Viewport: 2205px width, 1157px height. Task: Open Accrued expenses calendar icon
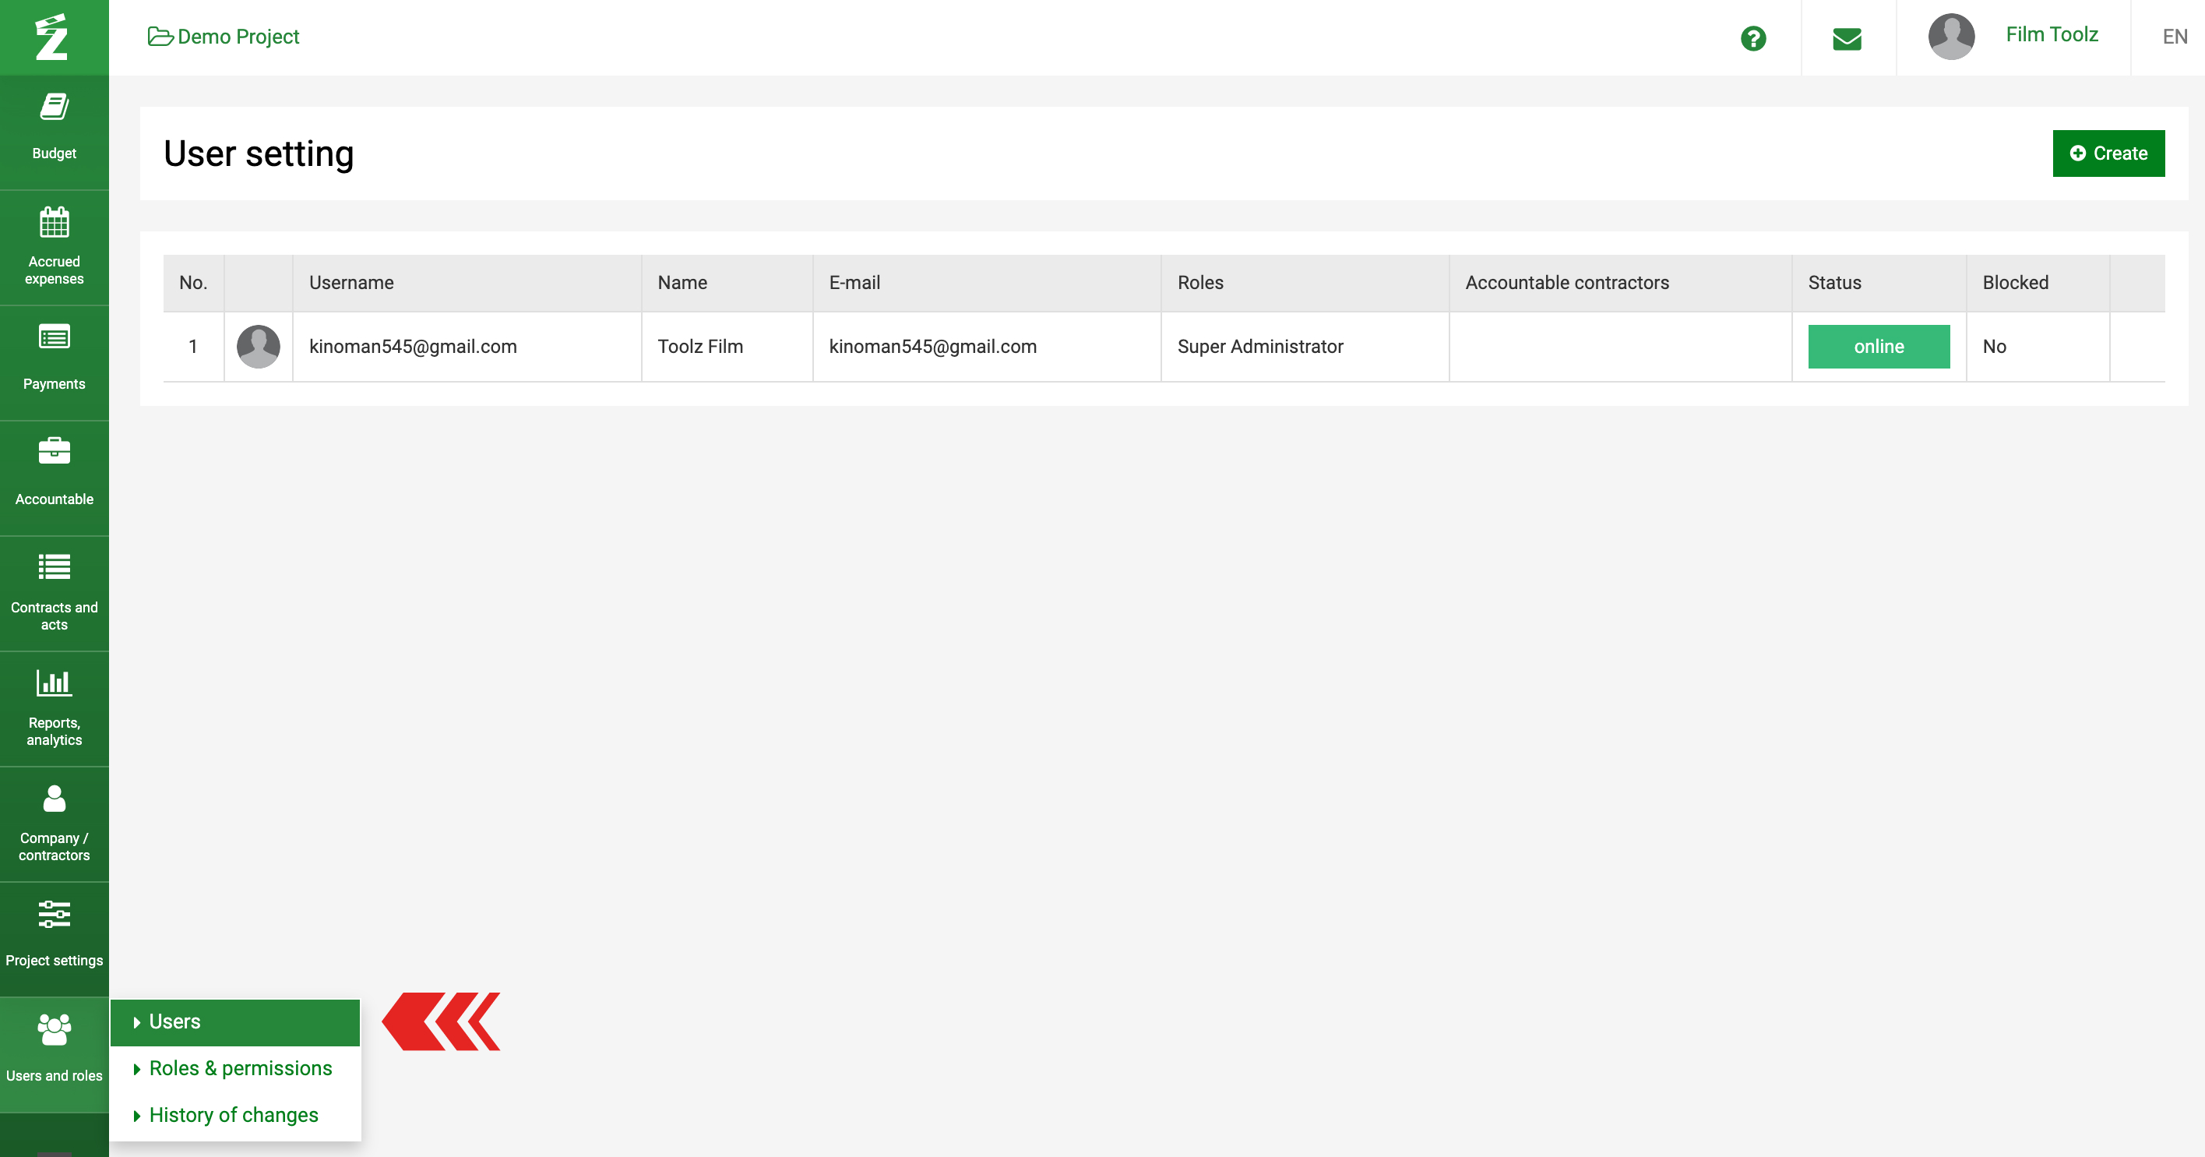pyautogui.click(x=54, y=223)
